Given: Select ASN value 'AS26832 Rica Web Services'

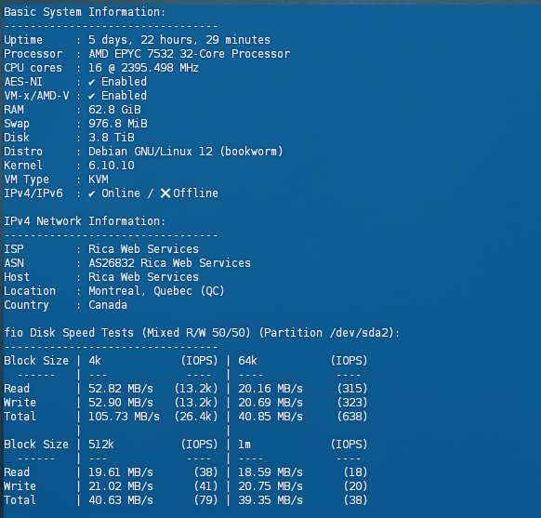Looking at the screenshot, I should (170, 263).
